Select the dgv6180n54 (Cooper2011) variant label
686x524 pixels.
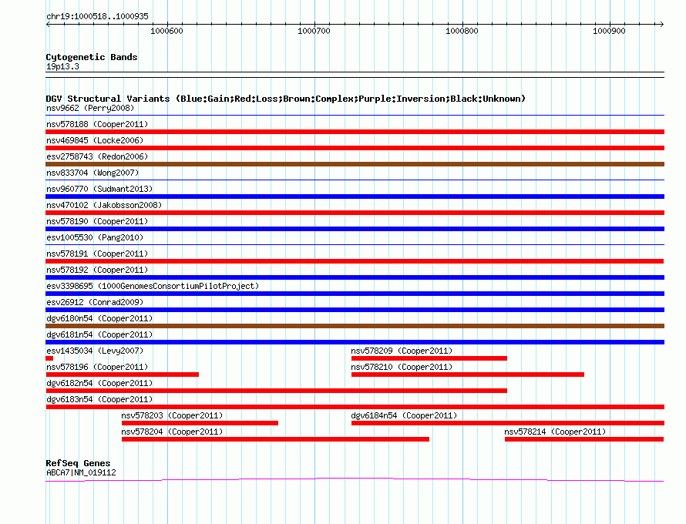point(99,318)
